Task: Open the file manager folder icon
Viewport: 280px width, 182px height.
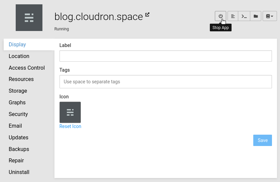Action: pos(256,16)
